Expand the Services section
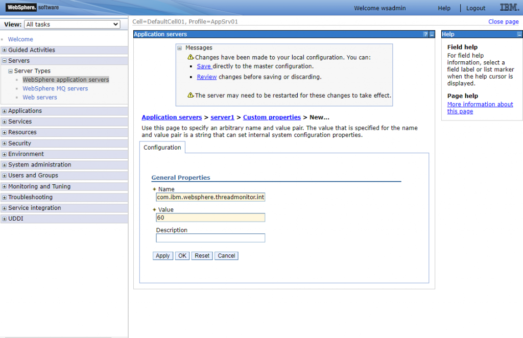The width and height of the screenshot is (523, 338). coord(4,122)
